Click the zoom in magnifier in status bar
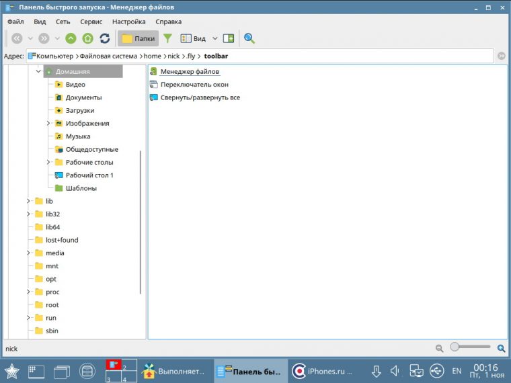This screenshot has width=511, height=383. click(501, 348)
